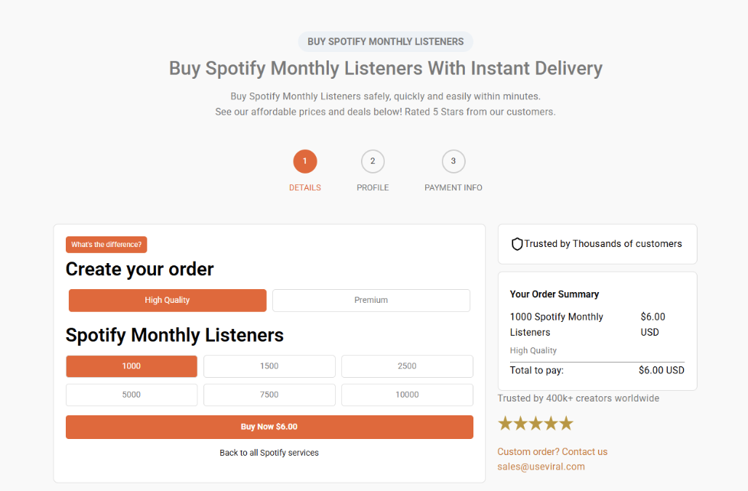Choose 1500 monthly listeners
The image size is (748, 491).
(269, 366)
